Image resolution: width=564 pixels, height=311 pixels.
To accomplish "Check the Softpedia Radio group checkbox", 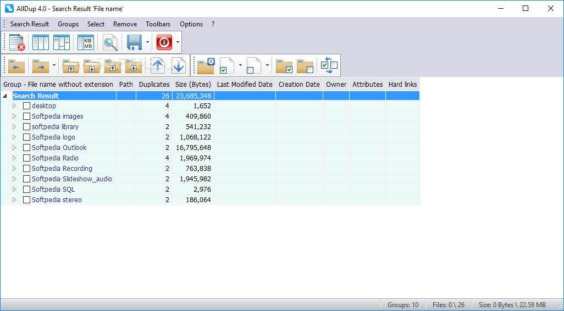I will 26,158.
